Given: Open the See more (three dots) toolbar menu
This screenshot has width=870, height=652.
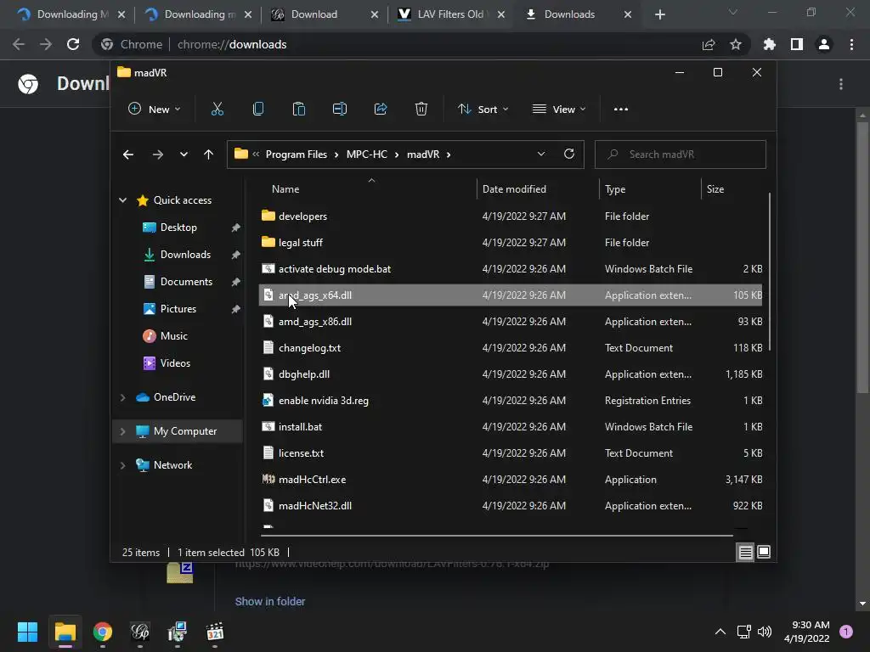Looking at the screenshot, I should click(621, 110).
